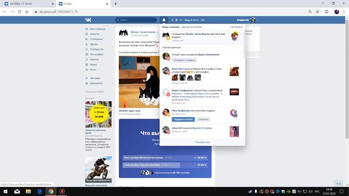
Task: Bookmark this page with the star
Action: pos(317,12)
